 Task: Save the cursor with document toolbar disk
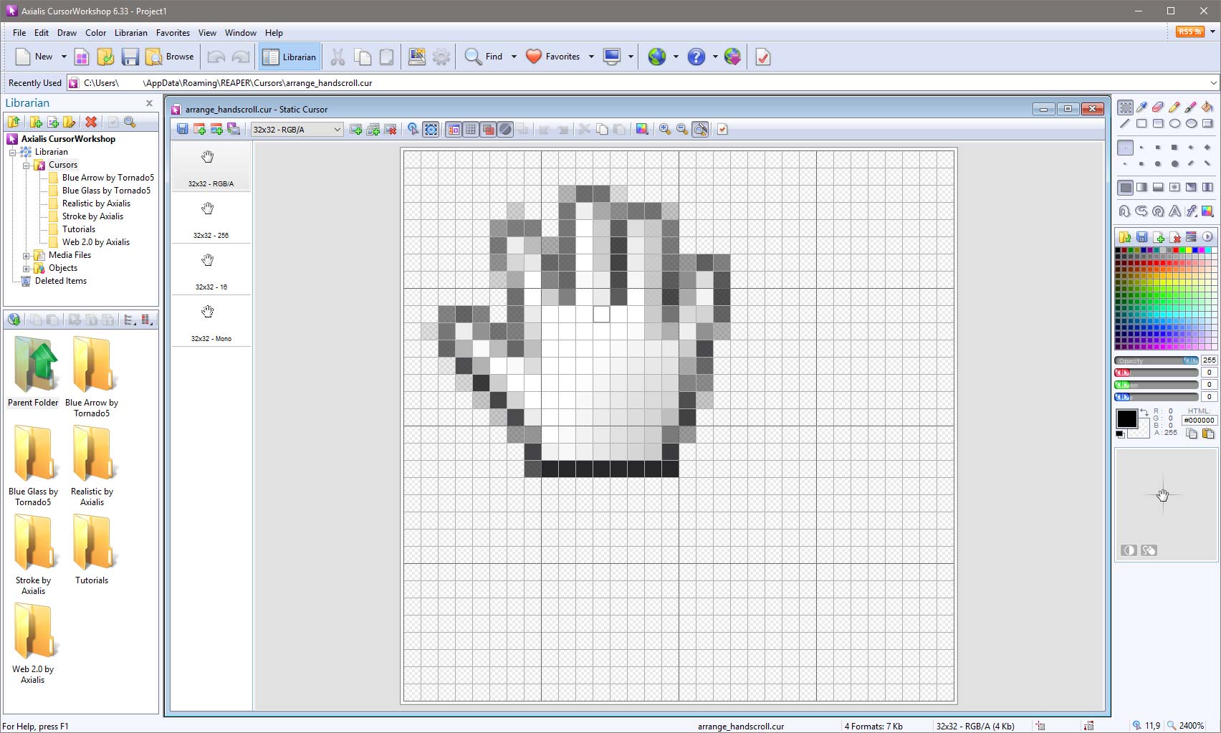(183, 129)
